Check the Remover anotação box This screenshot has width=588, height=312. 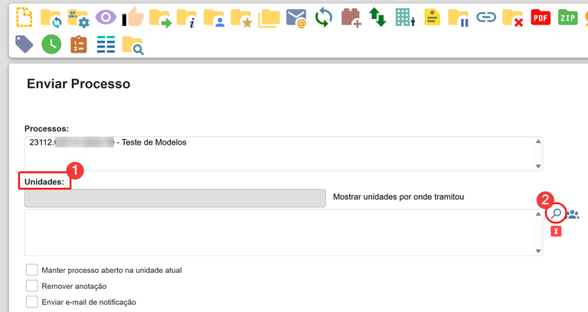pos(32,286)
